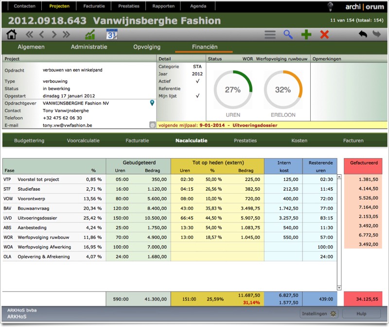Click the magnifier search icon

(288, 35)
